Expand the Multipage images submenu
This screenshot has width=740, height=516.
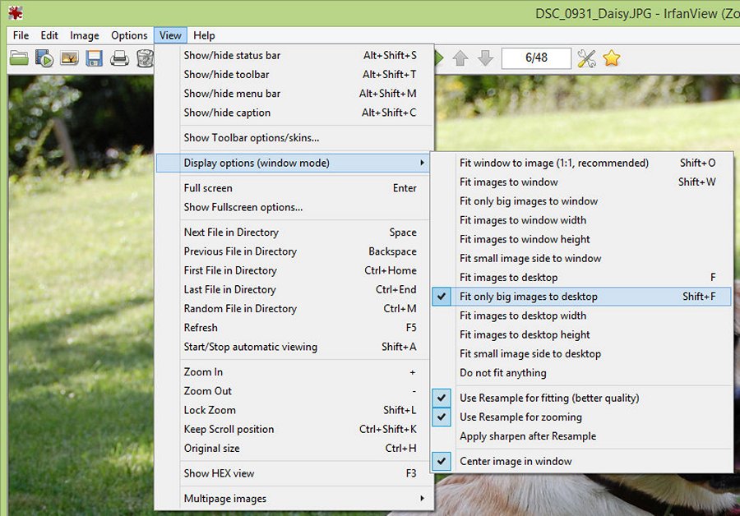pos(293,499)
